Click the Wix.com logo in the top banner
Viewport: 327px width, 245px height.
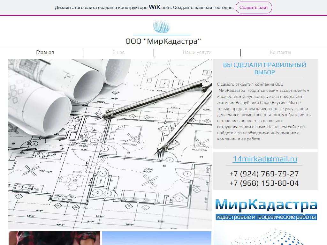coord(160,7)
